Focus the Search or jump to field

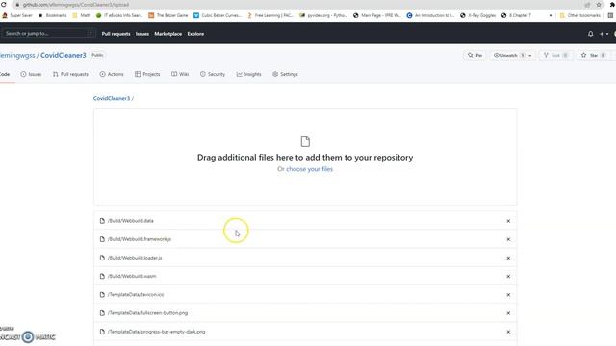(x=48, y=34)
